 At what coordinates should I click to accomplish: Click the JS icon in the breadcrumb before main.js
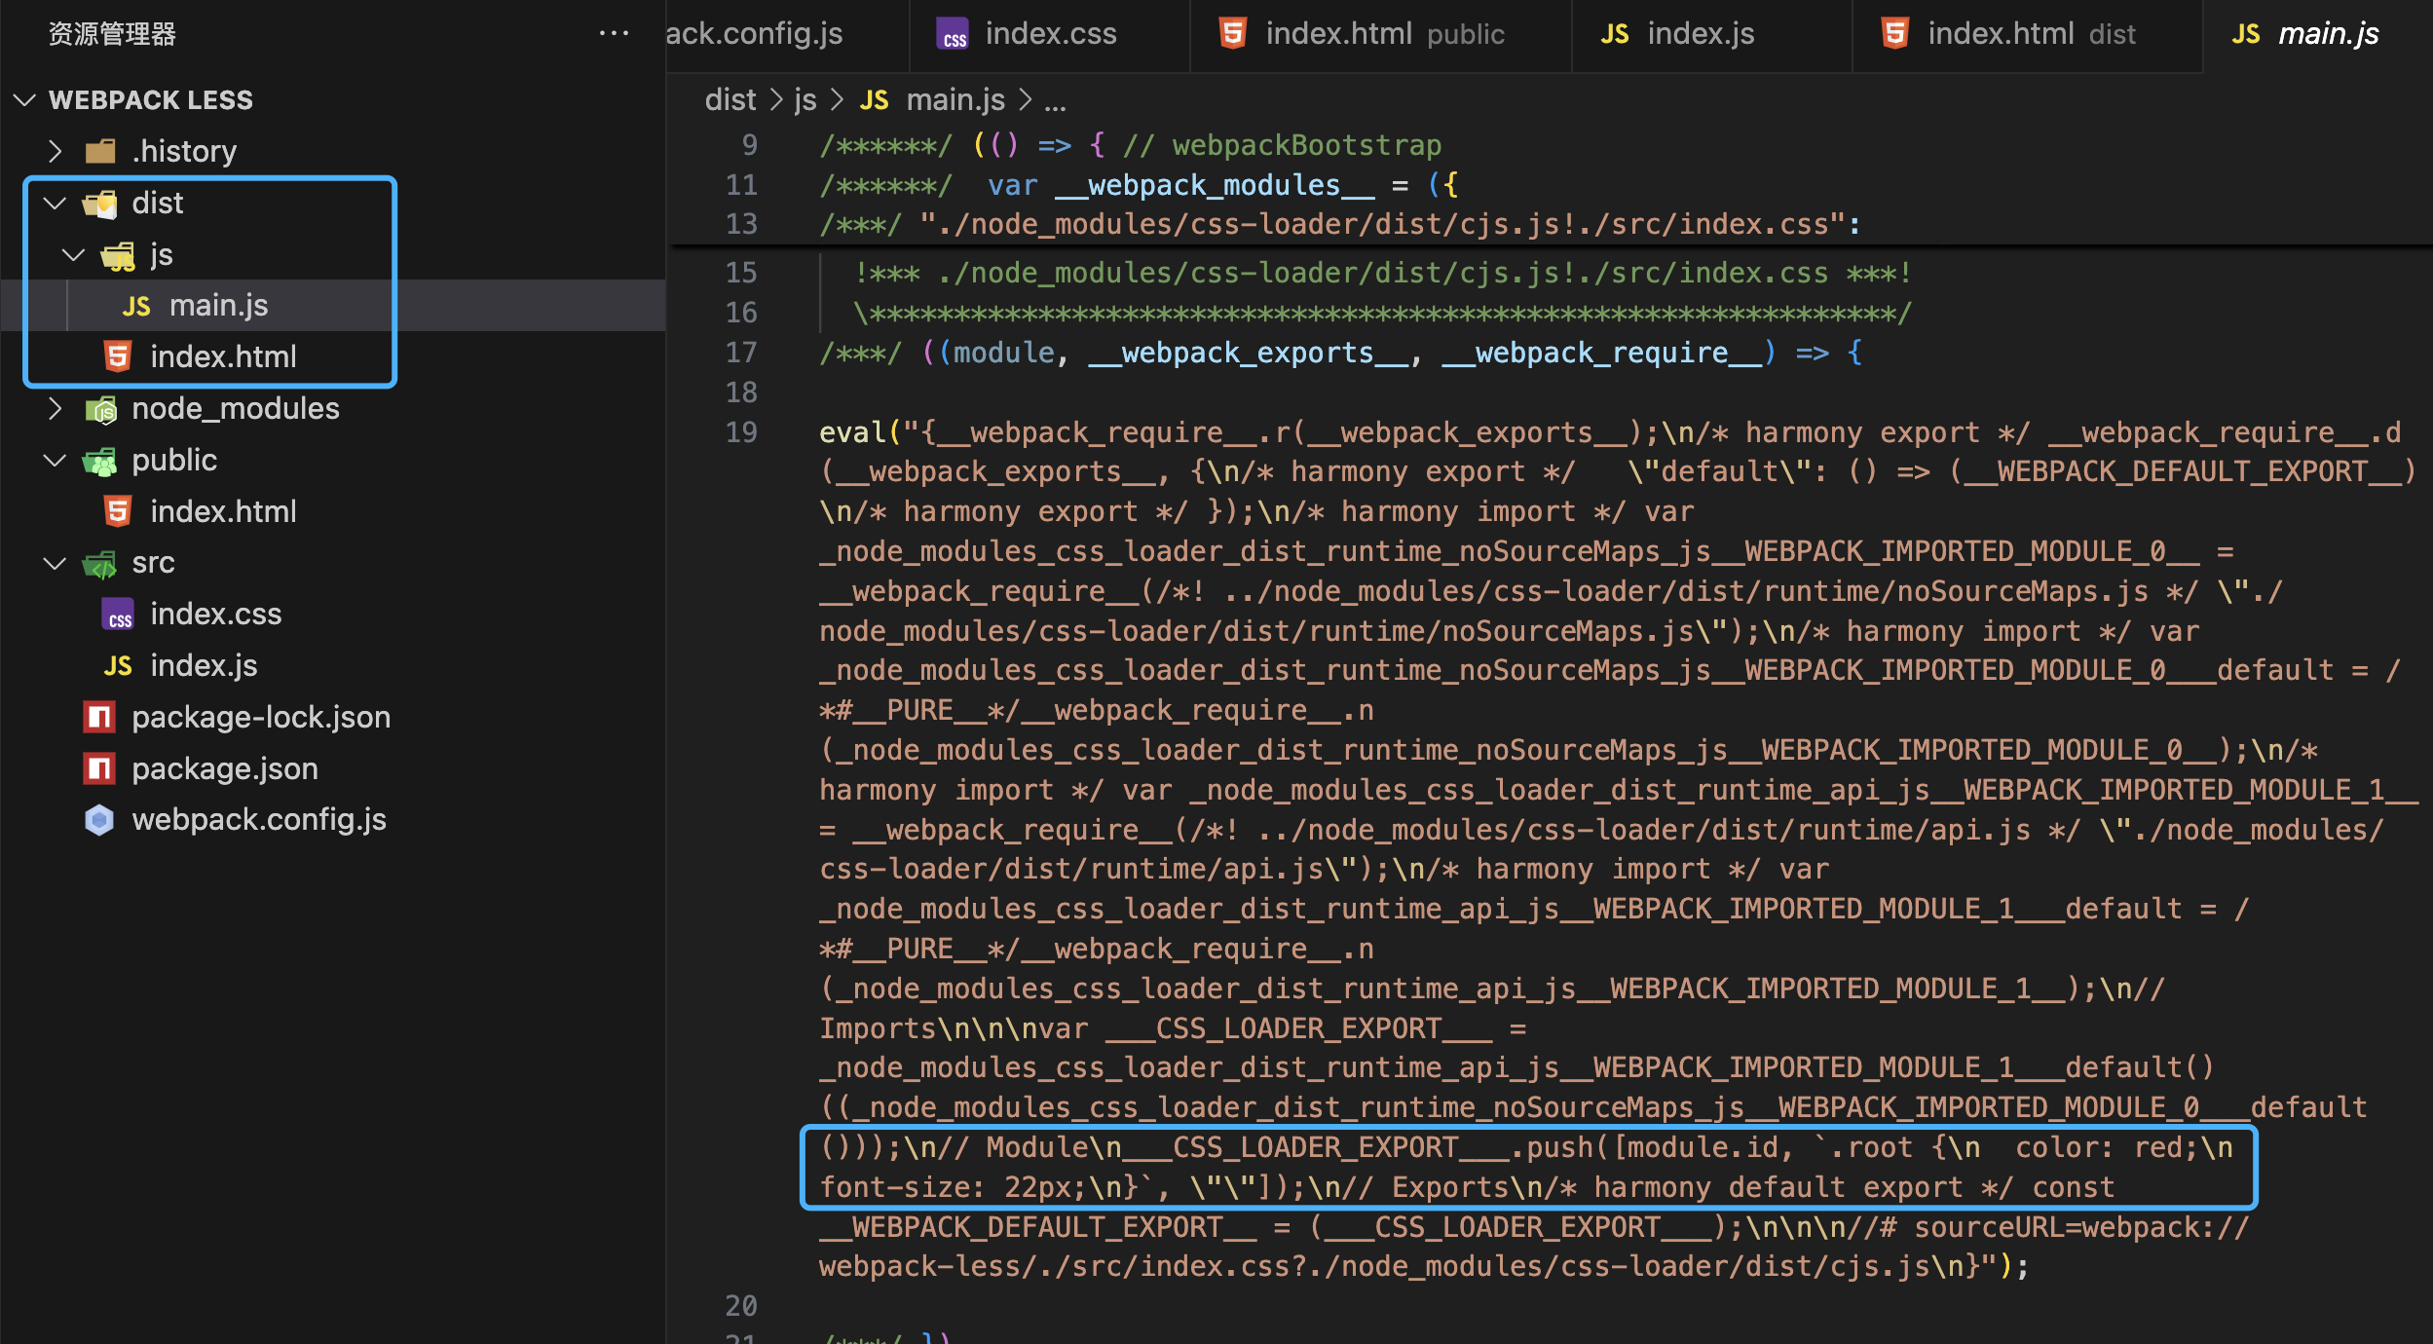(873, 99)
